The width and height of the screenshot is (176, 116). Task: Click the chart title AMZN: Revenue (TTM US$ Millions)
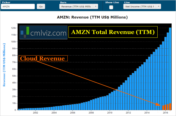(x=92, y=17)
